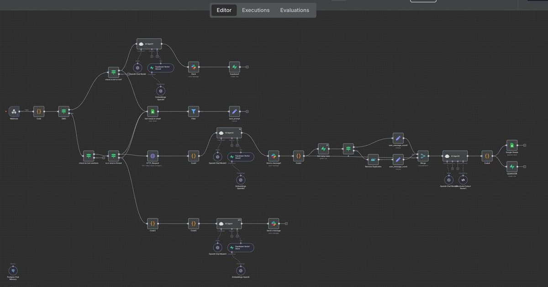The width and height of the screenshot is (548, 287).
Task: Click the OpenAI Chat Model3 node
Action: (217, 247)
